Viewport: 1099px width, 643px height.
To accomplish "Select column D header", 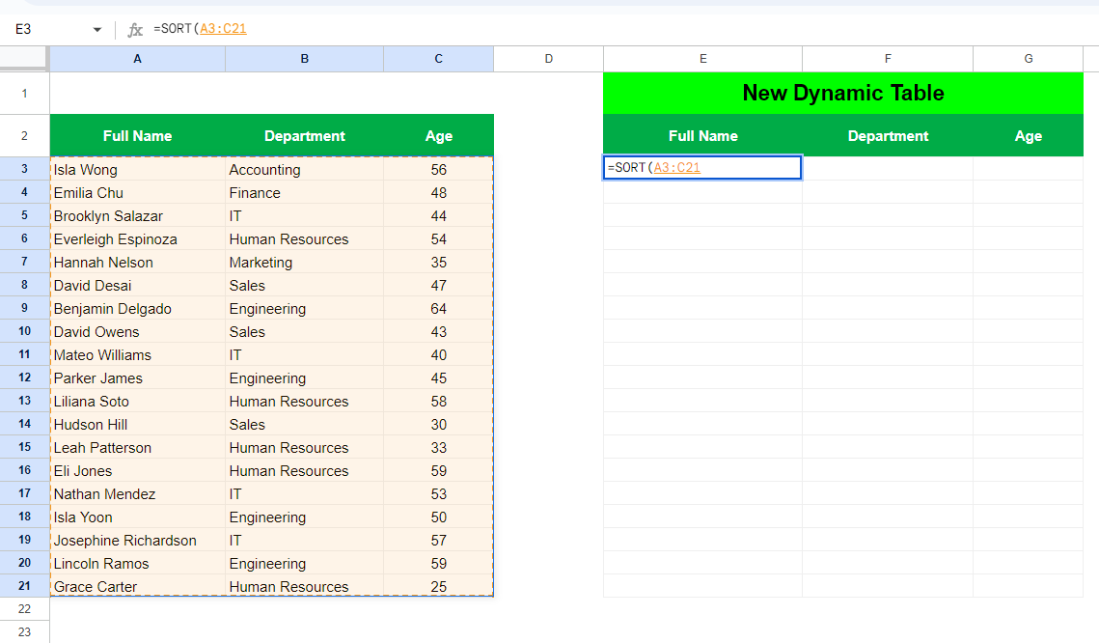I will (549, 59).
